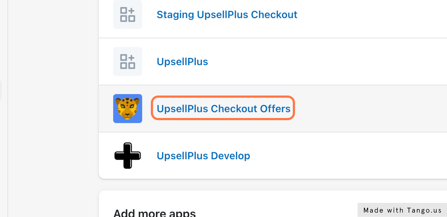
Task: Click the Made with Tango.us badge
Action: pyautogui.click(x=402, y=210)
